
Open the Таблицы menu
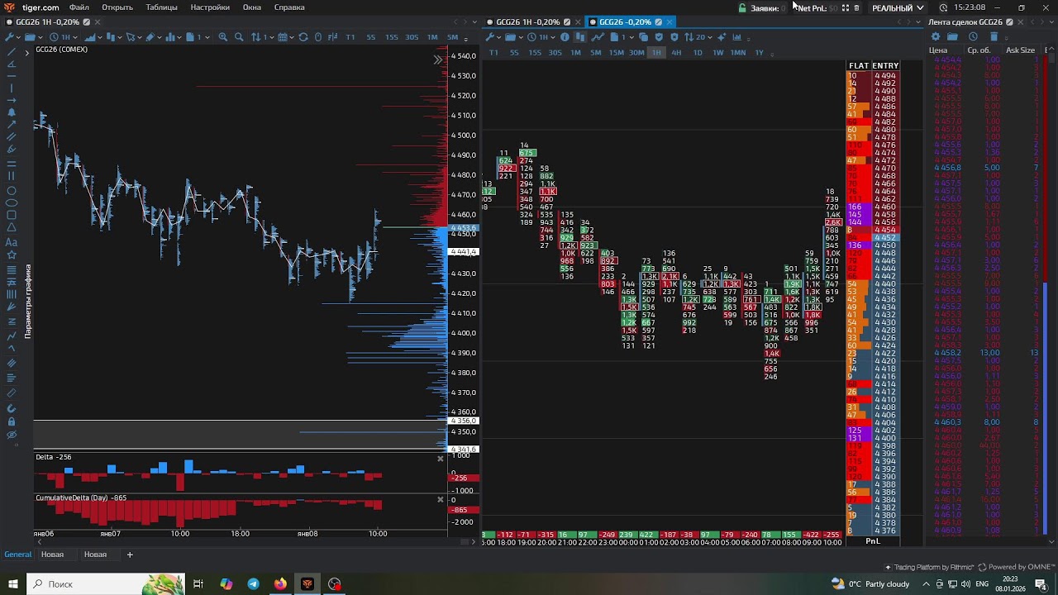click(161, 7)
